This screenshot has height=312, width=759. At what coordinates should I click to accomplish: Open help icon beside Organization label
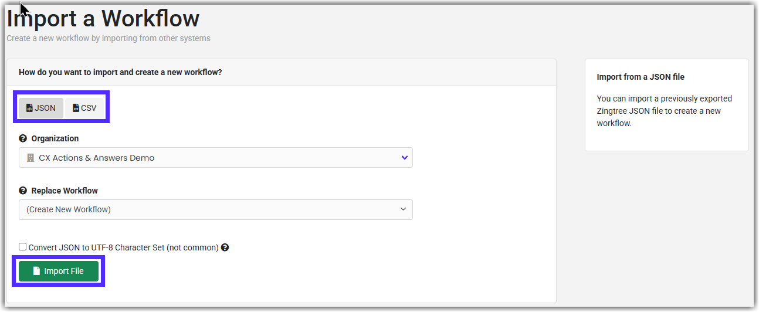(x=23, y=139)
